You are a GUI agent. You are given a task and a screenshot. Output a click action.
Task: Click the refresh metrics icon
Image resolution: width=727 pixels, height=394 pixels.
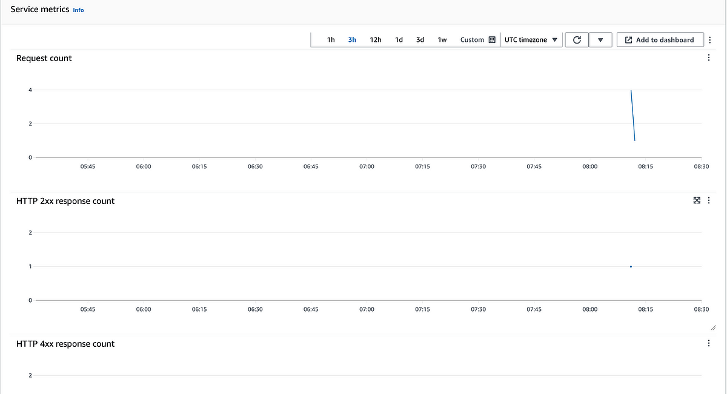(576, 39)
